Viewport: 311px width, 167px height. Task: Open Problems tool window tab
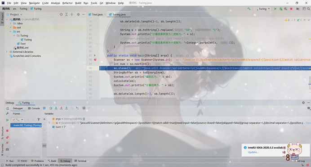37,161
